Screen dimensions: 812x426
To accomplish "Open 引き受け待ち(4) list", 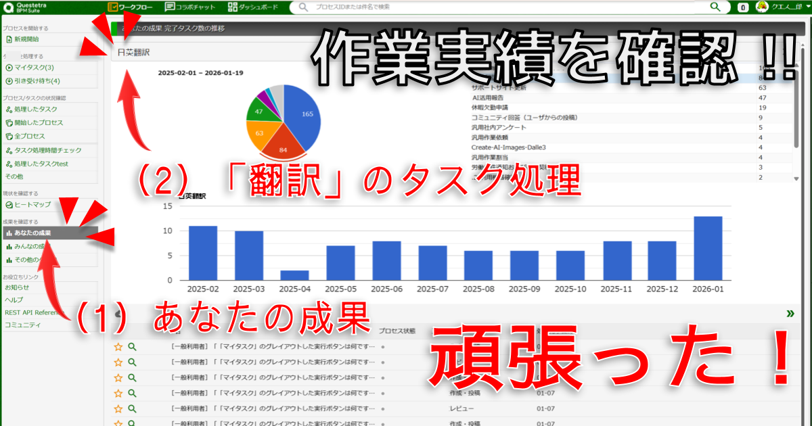I will (x=49, y=81).
